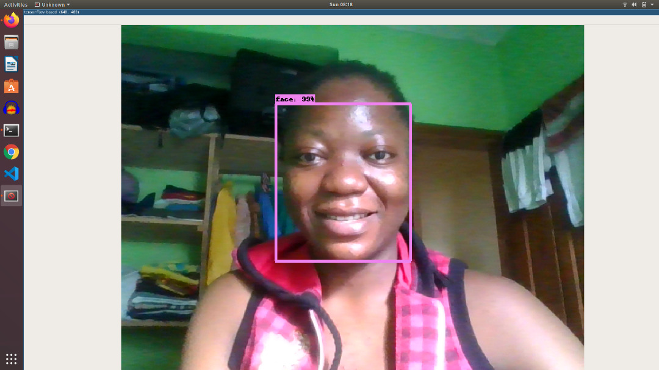Launch Google Chrome from the dock
The height and width of the screenshot is (370, 659).
tap(12, 152)
